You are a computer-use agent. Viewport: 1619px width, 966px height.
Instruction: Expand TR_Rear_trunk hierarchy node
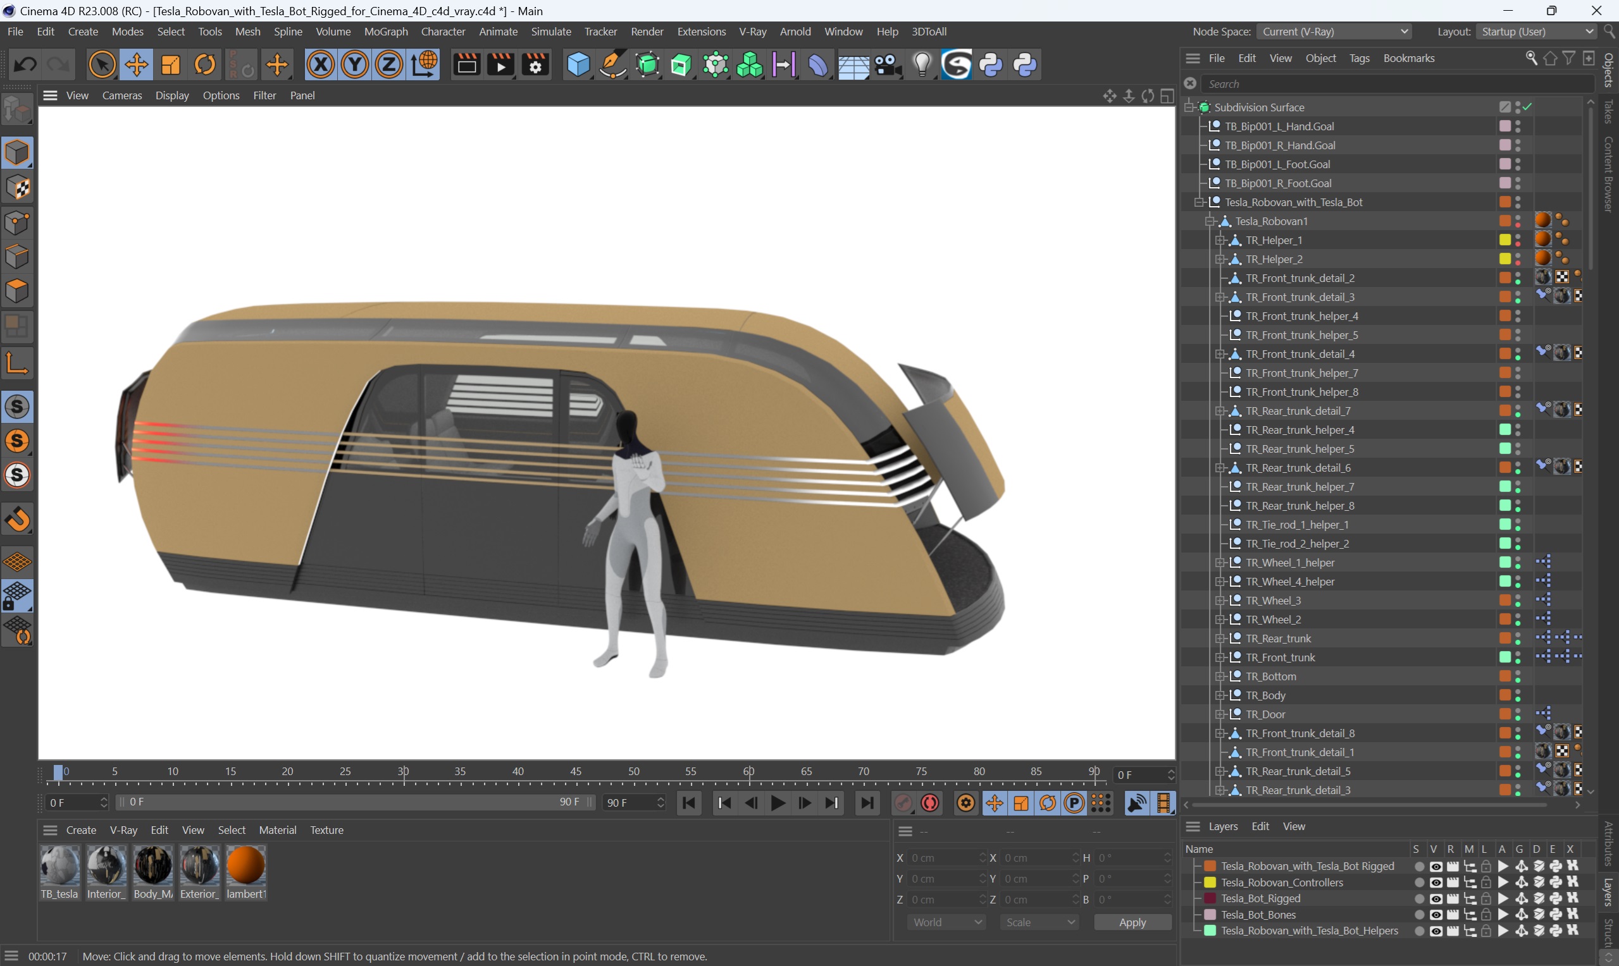coord(1220,639)
